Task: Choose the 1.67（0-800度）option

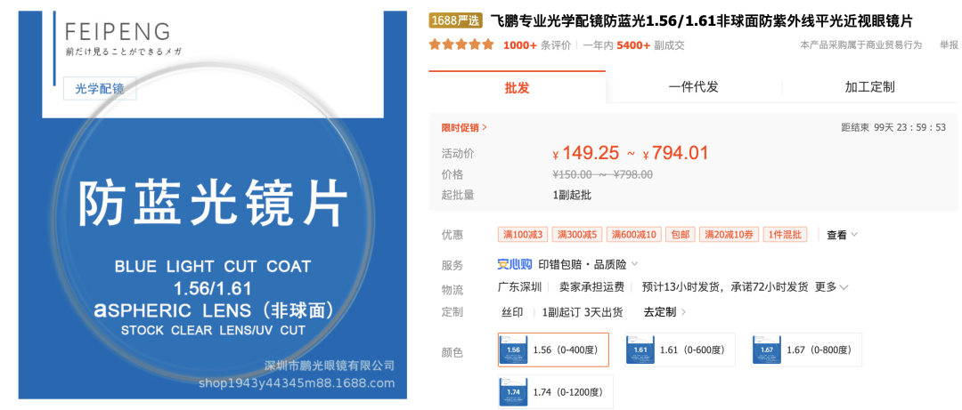Action: pyautogui.click(x=806, y=350)
